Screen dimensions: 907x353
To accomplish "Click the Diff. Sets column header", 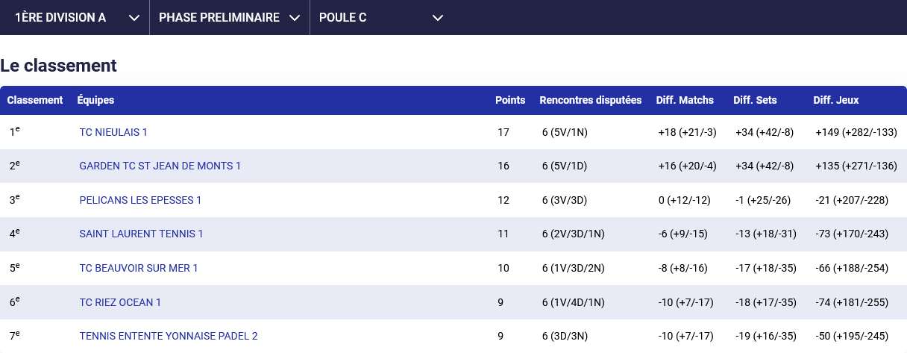I will click(755, 100).
